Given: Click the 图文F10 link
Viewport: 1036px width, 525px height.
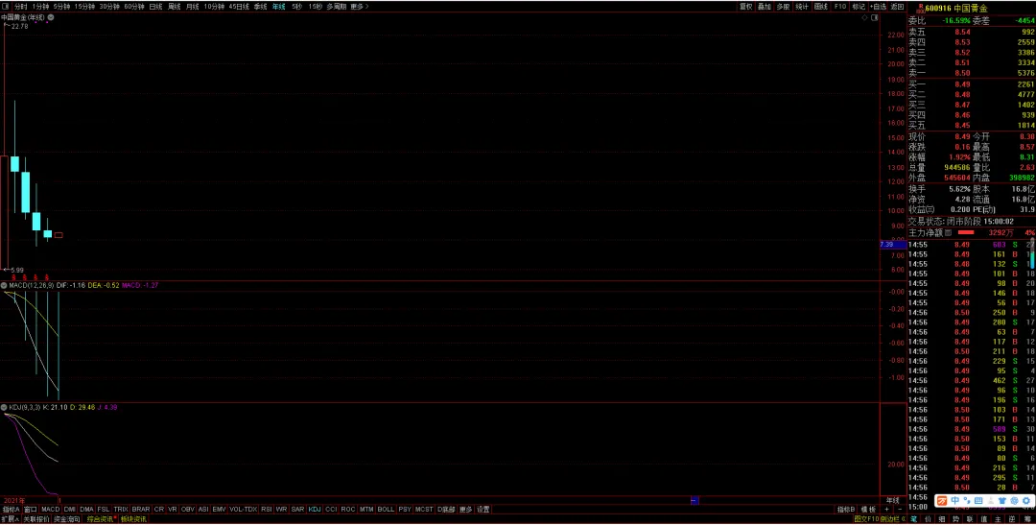Looking at the screenshot, I should click(x=866, y=519).
